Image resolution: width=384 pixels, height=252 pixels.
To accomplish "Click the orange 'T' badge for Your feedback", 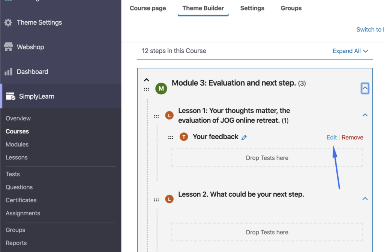I will [183, 137].
